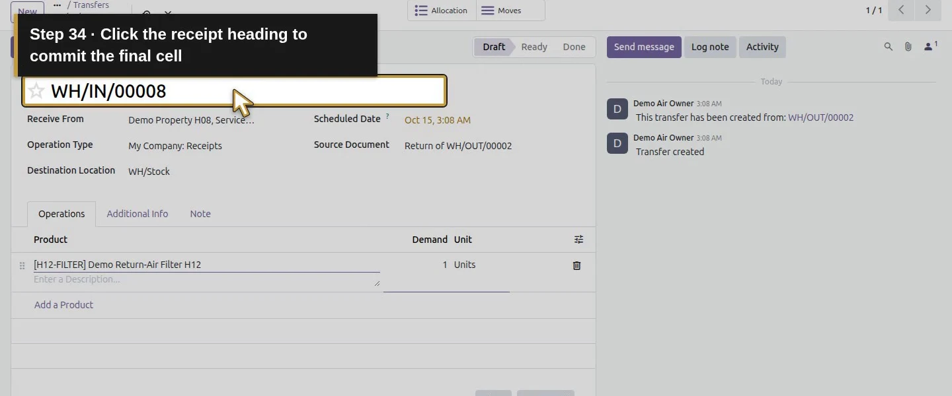Delete the H12-FILTER product line

pyautogui.click(x=576, y=265)
